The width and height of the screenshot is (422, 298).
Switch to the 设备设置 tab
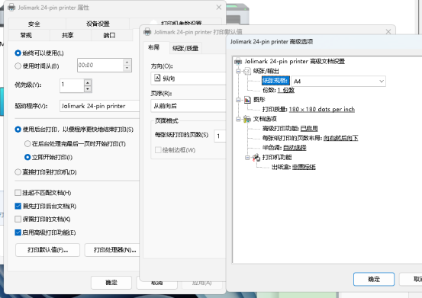click(98, 24)
